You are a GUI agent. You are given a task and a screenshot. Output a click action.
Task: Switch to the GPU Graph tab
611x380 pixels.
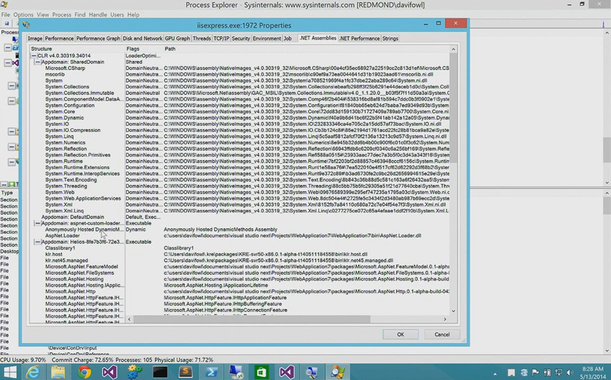click(177, 39)
